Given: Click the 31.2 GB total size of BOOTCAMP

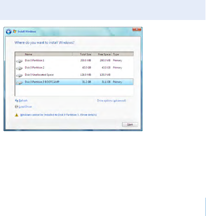Looking at the screenshot, I should 86,82.
